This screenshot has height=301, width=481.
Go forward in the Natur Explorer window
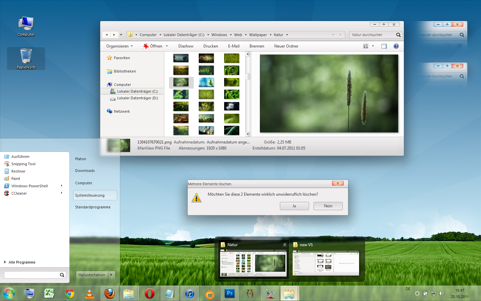pos(114,35)
